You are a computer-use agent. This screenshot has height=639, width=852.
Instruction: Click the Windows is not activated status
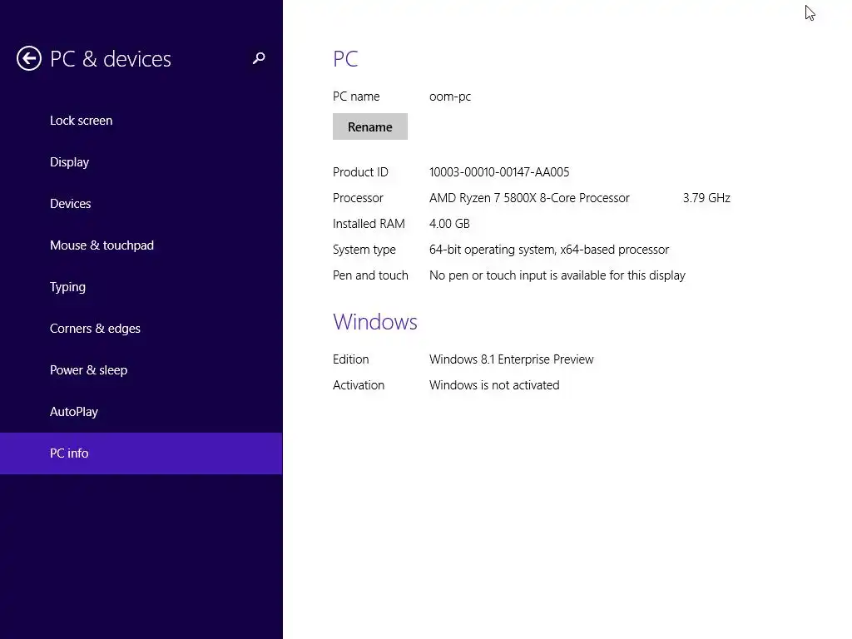(x=494, y=385)
